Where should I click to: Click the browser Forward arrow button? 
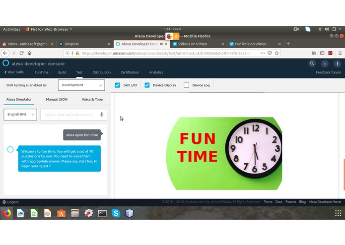click(x=13, y=53)
